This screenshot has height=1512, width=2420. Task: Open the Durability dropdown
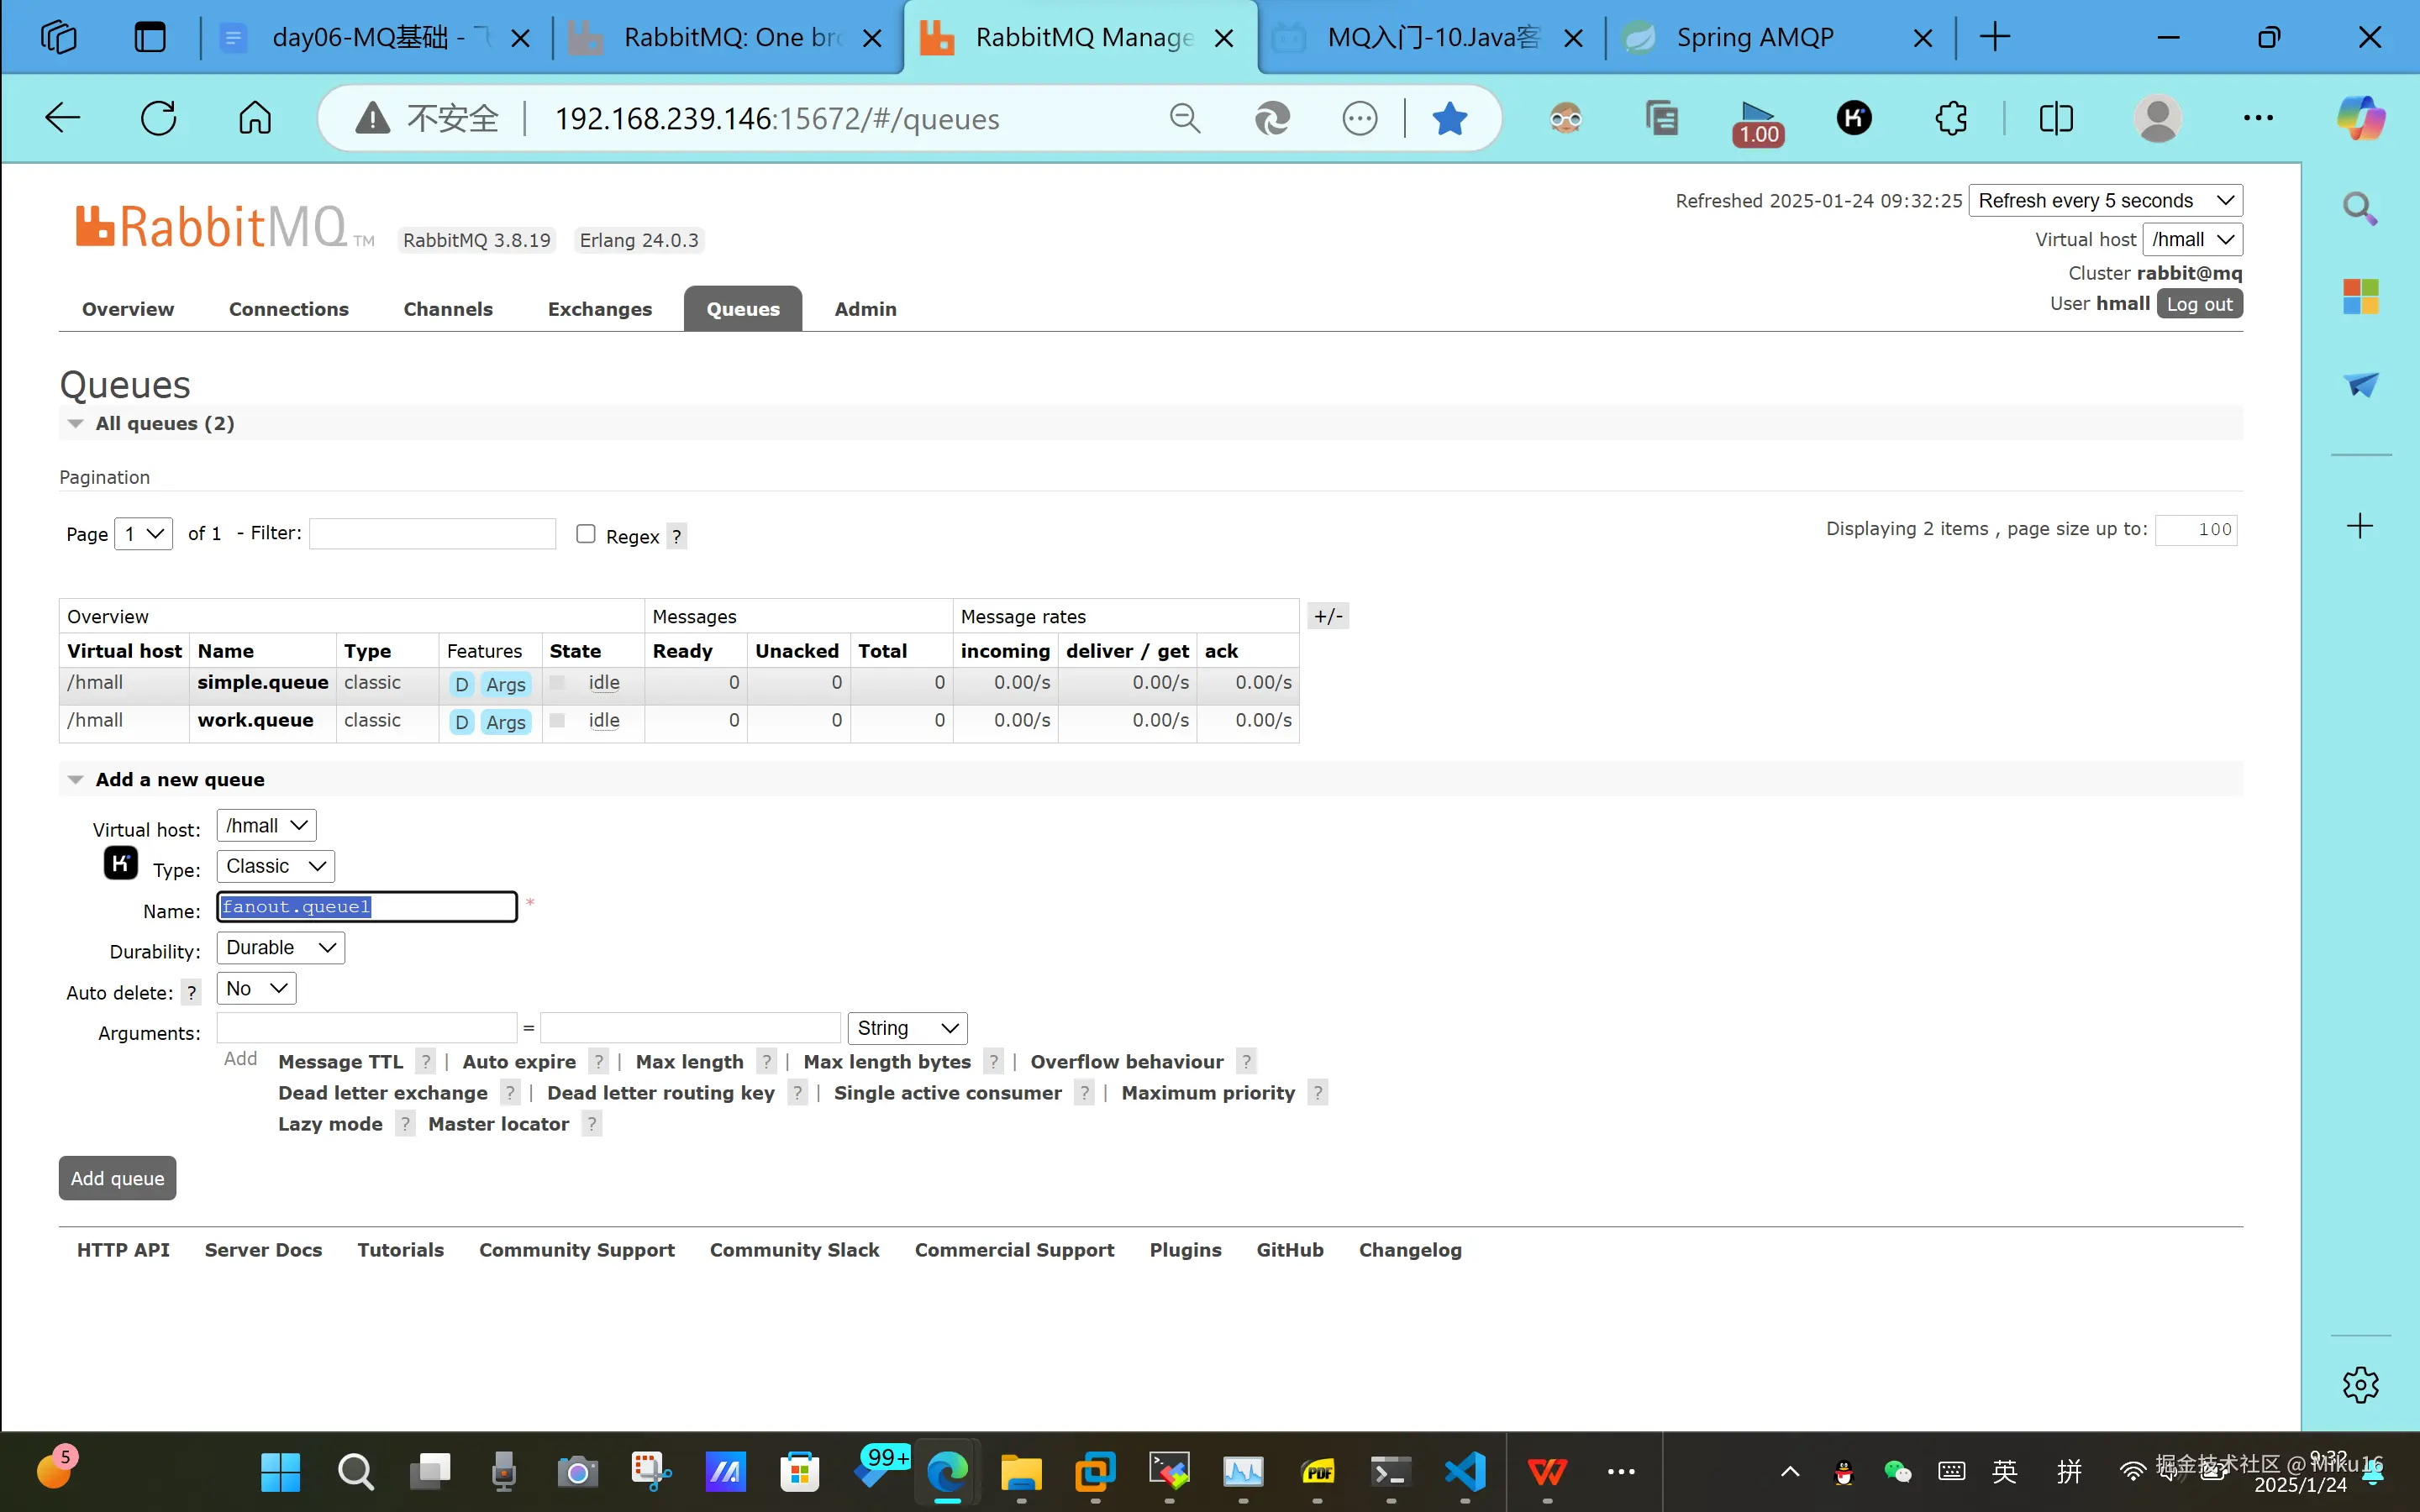tap(280, 948)
